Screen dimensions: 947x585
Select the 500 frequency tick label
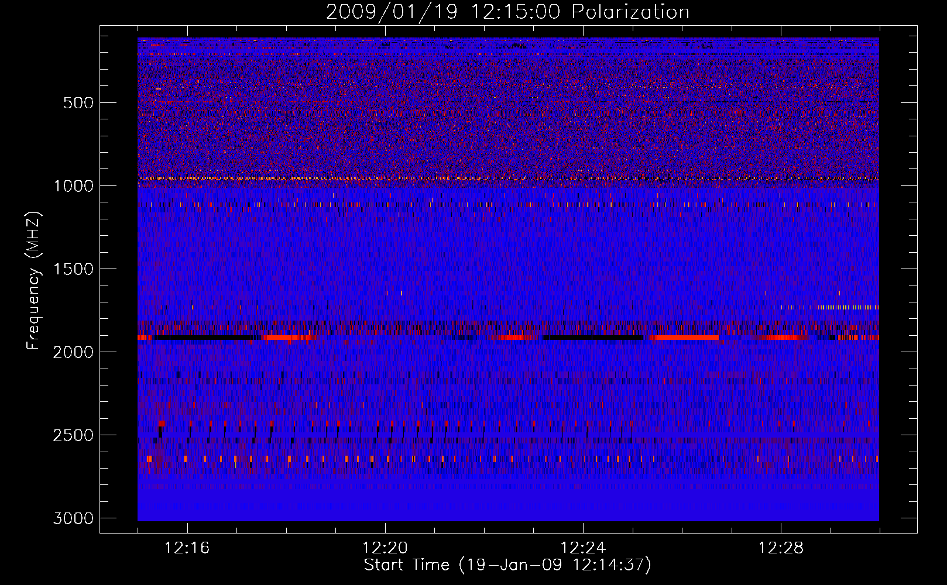point(78,103)
